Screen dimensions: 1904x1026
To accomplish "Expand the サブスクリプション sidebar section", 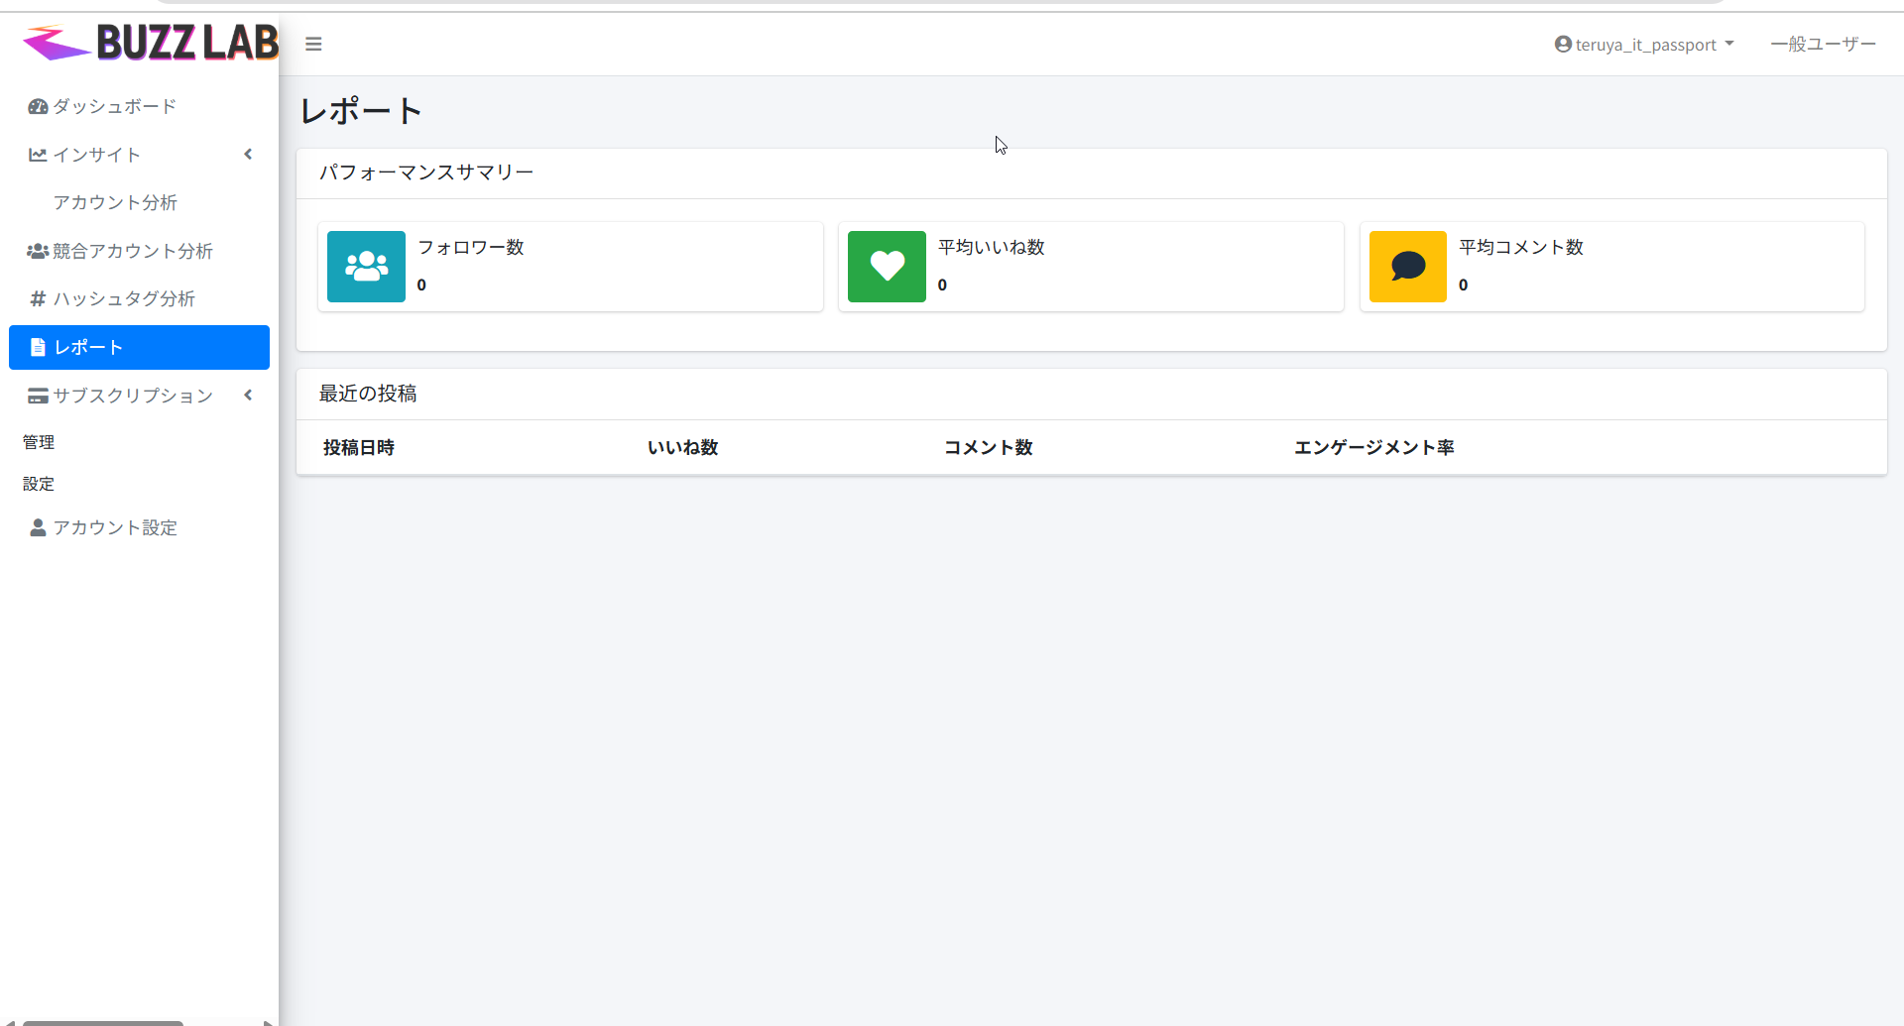I will pyautogui.click(x=248, y=395).
